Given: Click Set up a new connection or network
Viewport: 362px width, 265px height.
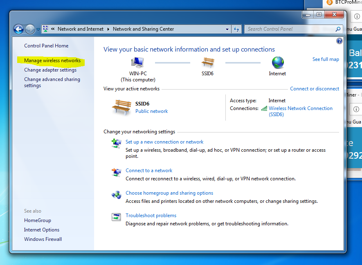Looking at the screenshot, I should 164,142.
